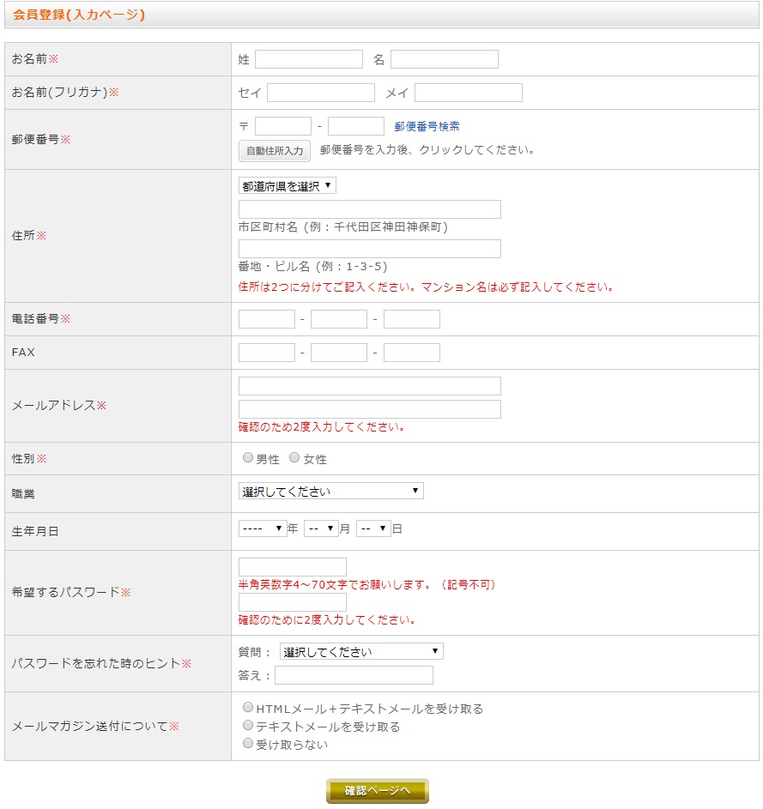
Task: Open the birth month dropdown
Action: point(321,528)
